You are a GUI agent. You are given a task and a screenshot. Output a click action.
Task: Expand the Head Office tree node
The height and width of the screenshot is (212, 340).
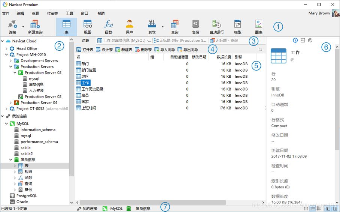click(7, 48)
